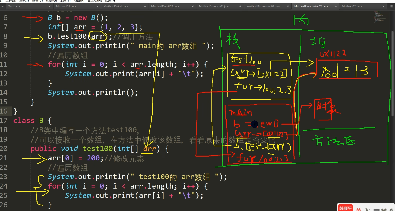
Task: Click the for loop header on line 11
Action: point(128,64)
